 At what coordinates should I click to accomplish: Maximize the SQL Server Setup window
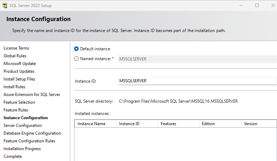click(x=257, y=6)
